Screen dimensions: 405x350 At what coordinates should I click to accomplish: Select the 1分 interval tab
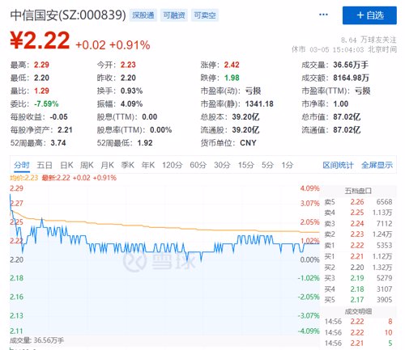coord(287,165)
